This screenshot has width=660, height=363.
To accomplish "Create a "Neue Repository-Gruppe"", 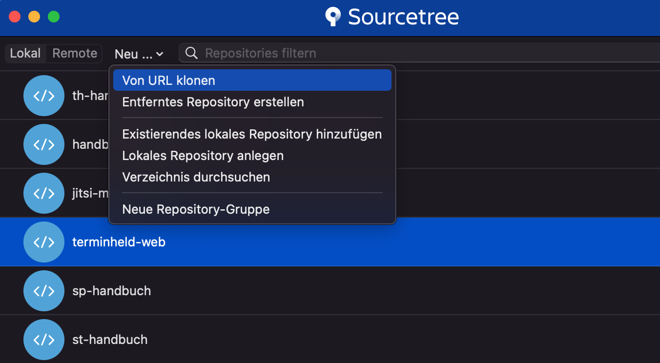I will click(196, 209).
